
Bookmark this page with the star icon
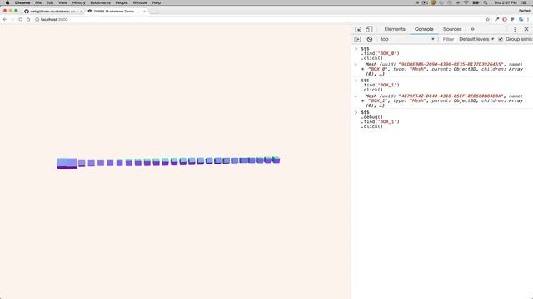click(488, 20)
